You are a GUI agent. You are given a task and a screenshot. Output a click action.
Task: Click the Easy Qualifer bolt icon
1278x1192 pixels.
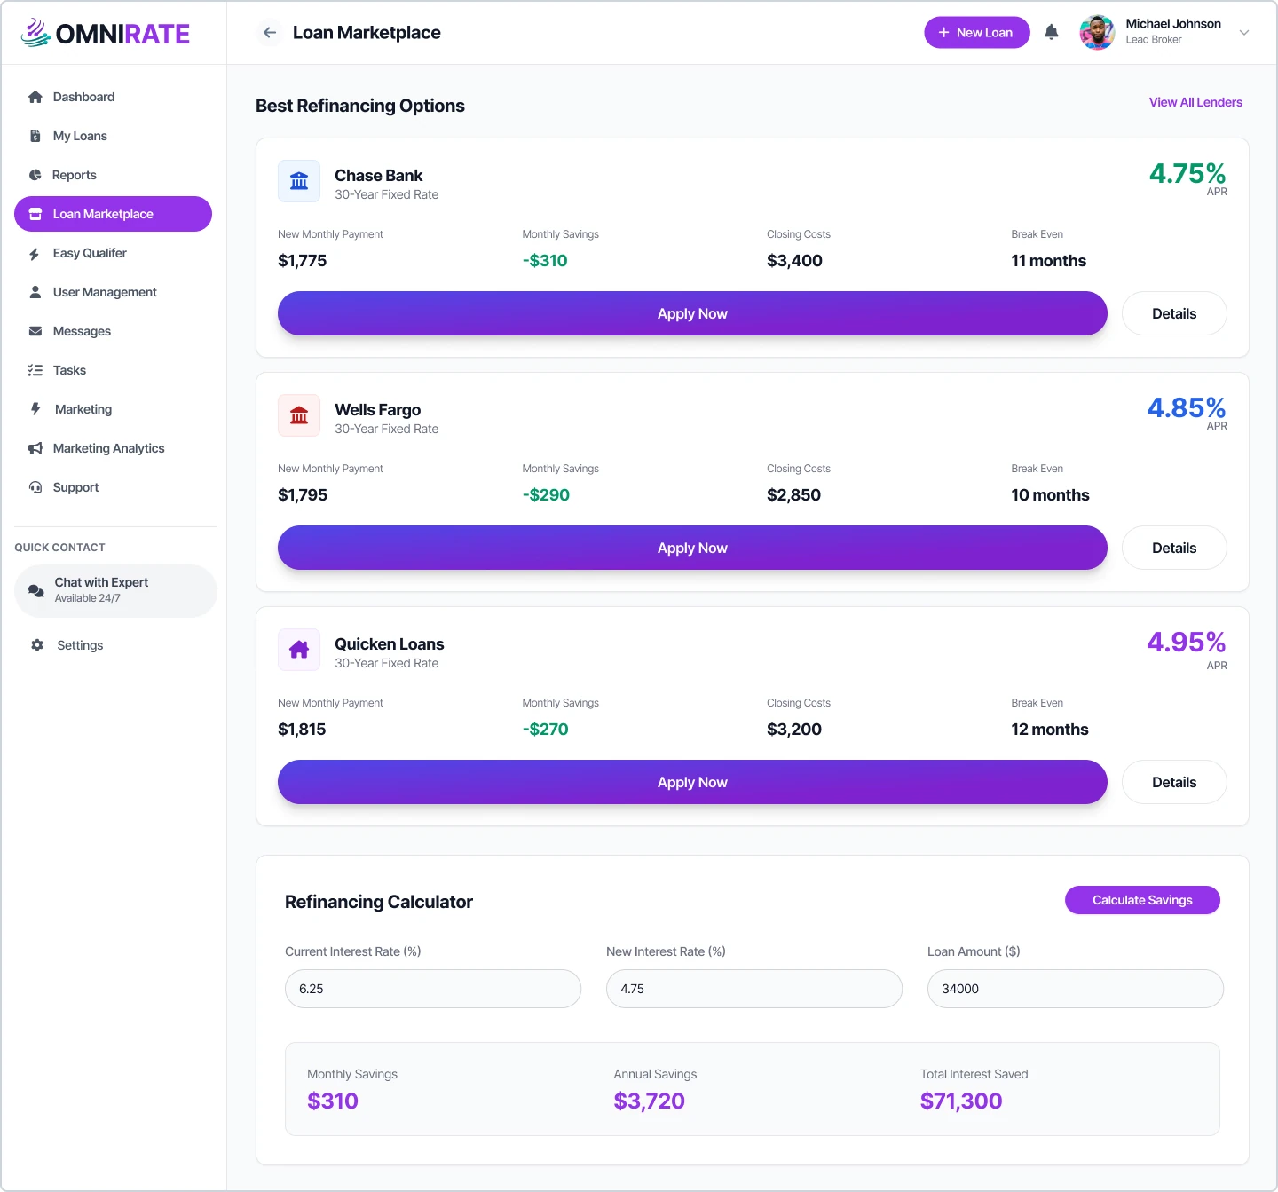pos(35,254)
